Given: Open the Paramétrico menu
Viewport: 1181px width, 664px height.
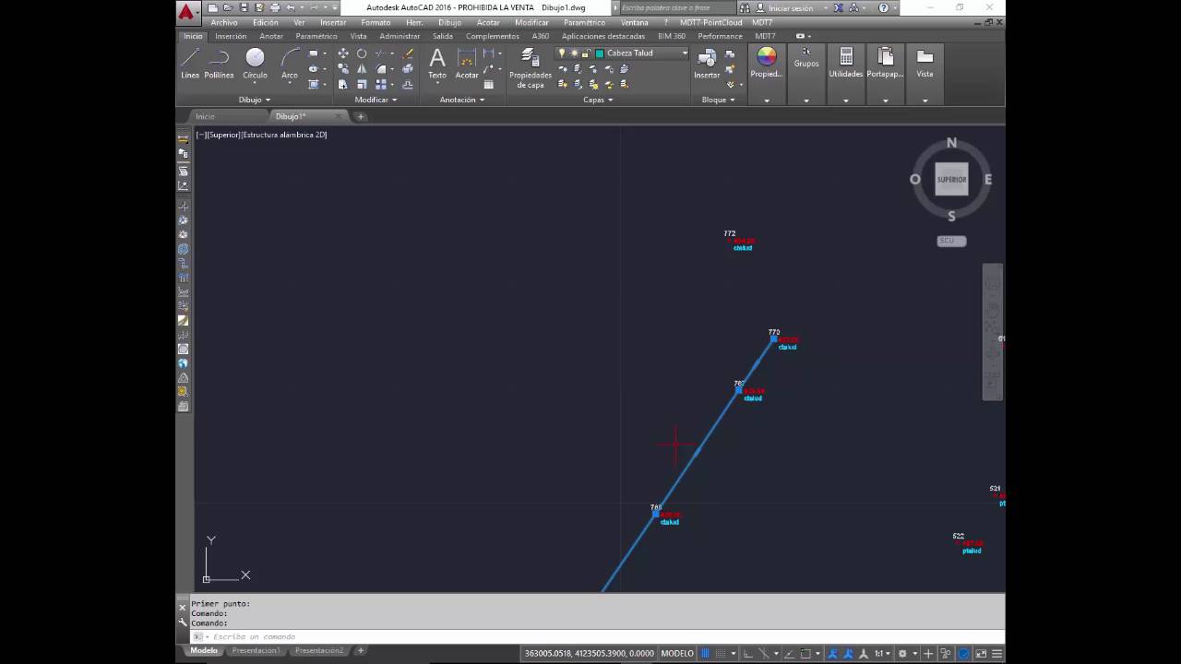Looking at the screenshot, I should click(584, 22).
